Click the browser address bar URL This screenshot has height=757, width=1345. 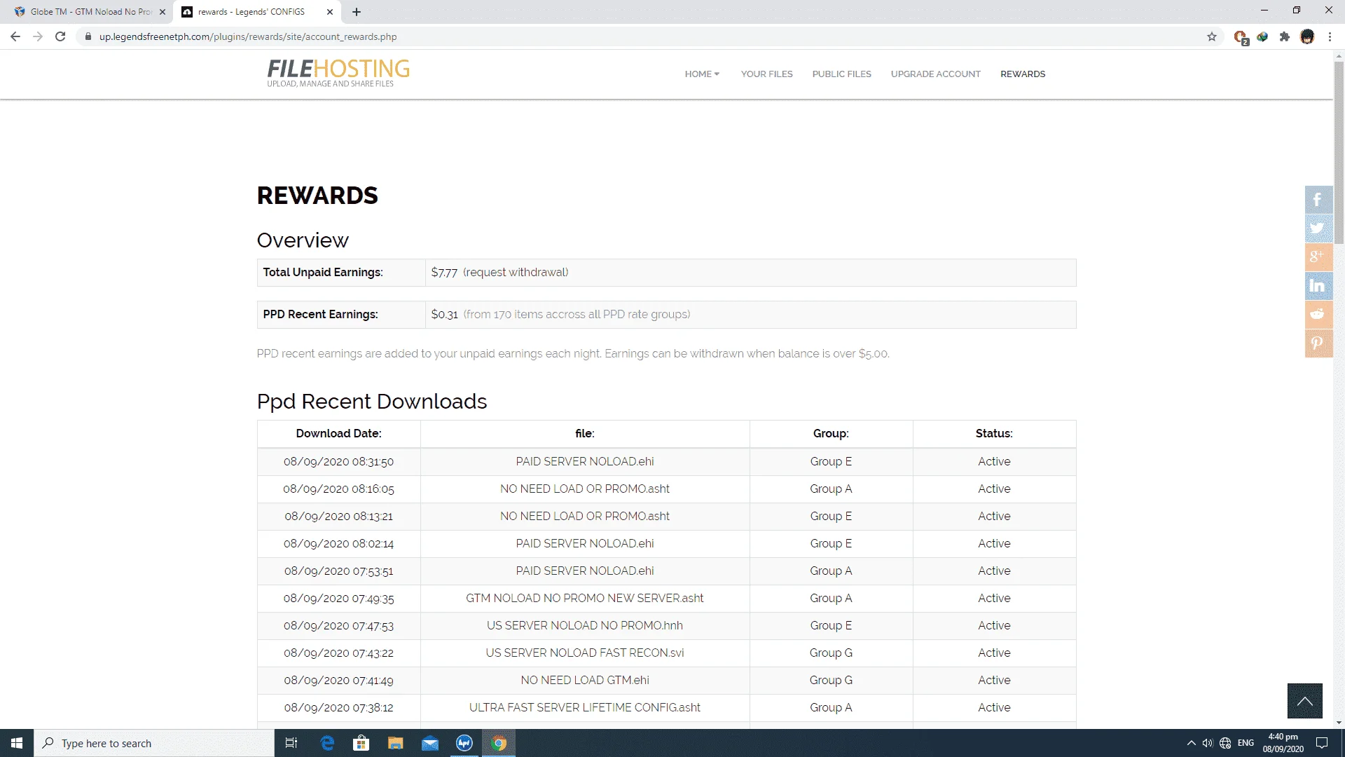click(x=248, y=36)
